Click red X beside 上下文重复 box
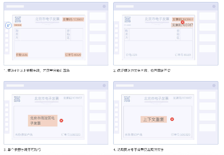The width and height of the screenshot is (224, 155). click(x=172, y=119)
